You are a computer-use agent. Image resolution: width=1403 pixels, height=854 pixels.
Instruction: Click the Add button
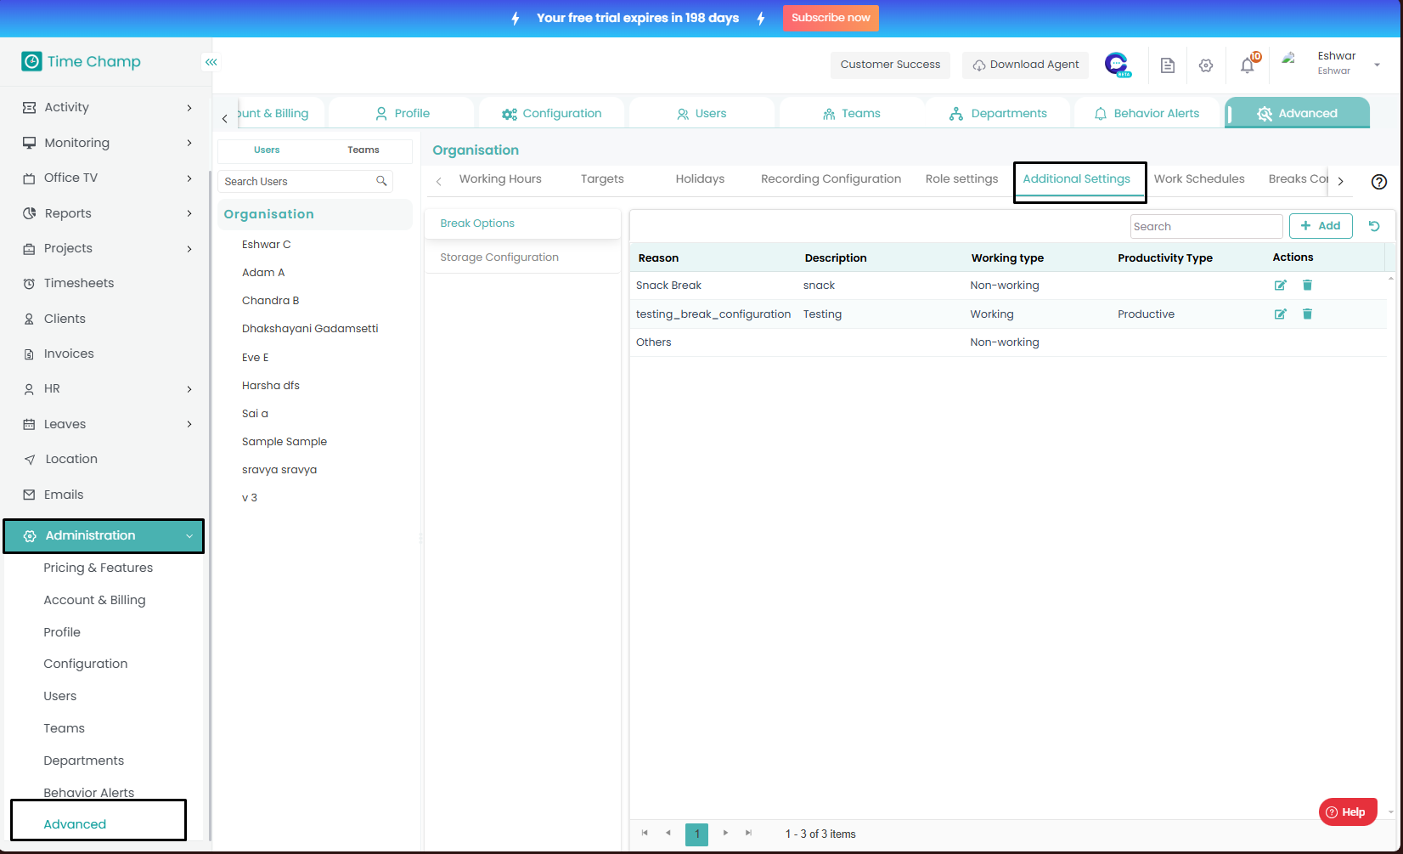pos(1321,226)
